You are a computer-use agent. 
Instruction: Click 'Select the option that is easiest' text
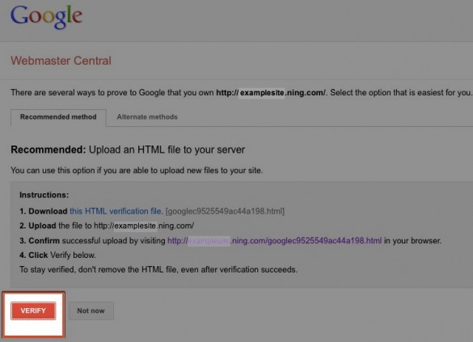pos(400,93)
